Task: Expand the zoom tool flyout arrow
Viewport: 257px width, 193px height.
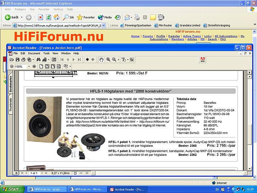Action: [x=118, y=60]
